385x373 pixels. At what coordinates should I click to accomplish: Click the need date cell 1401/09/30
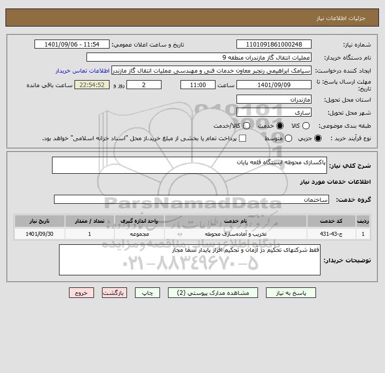click(39, 234)
